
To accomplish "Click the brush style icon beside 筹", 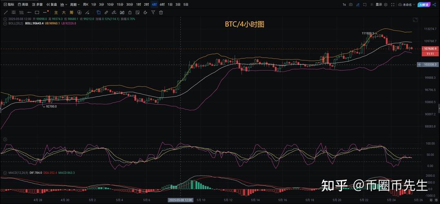I will pos(87,13).
